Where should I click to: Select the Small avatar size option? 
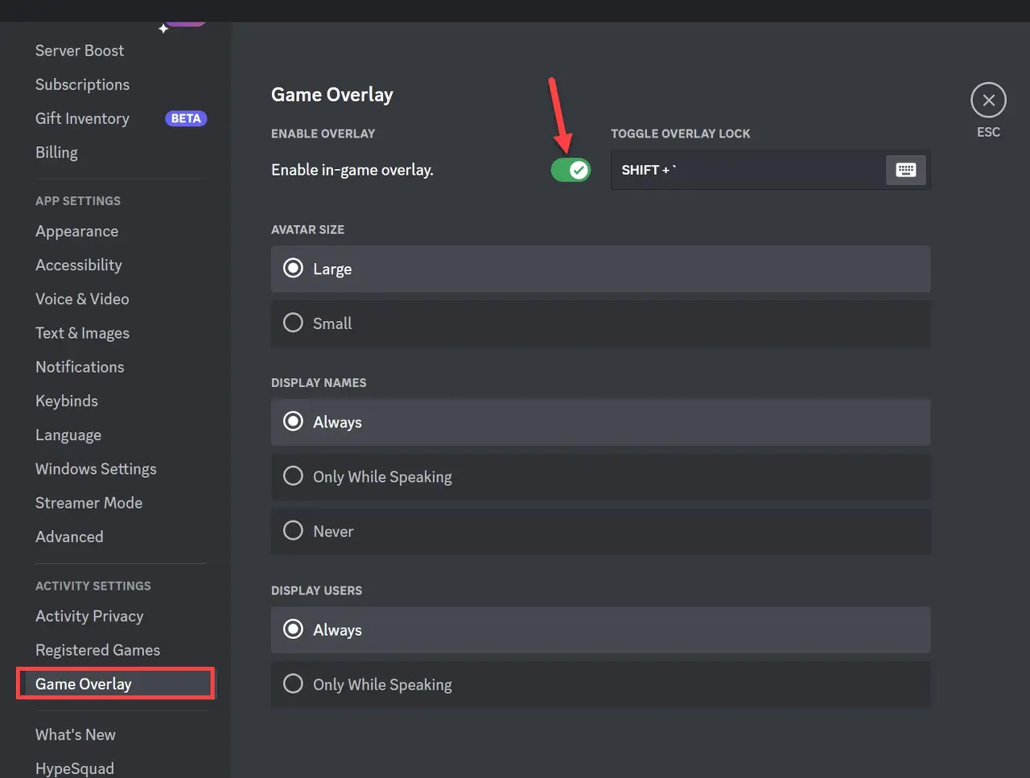tap(600, 323)
